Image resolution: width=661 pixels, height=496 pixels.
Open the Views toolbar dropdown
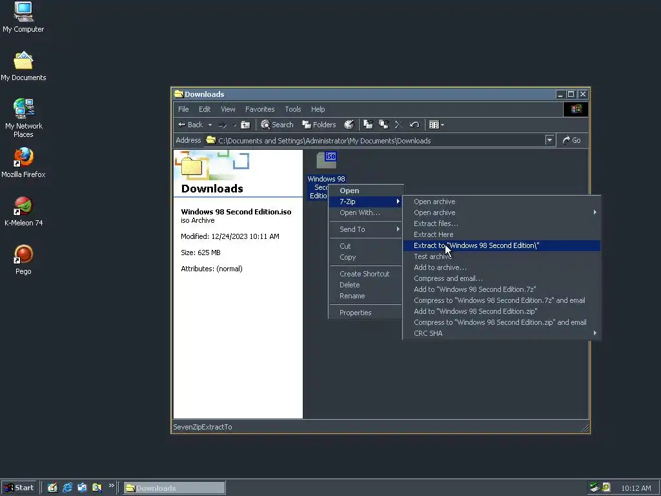click(x=436, y=125)
